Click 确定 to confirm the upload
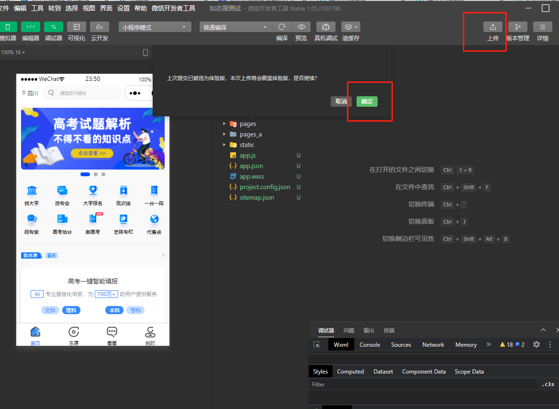 [367, 102]
